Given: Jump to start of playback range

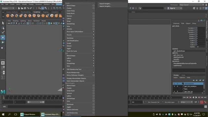Looking at the screenshot, I should tap(184, 97).
